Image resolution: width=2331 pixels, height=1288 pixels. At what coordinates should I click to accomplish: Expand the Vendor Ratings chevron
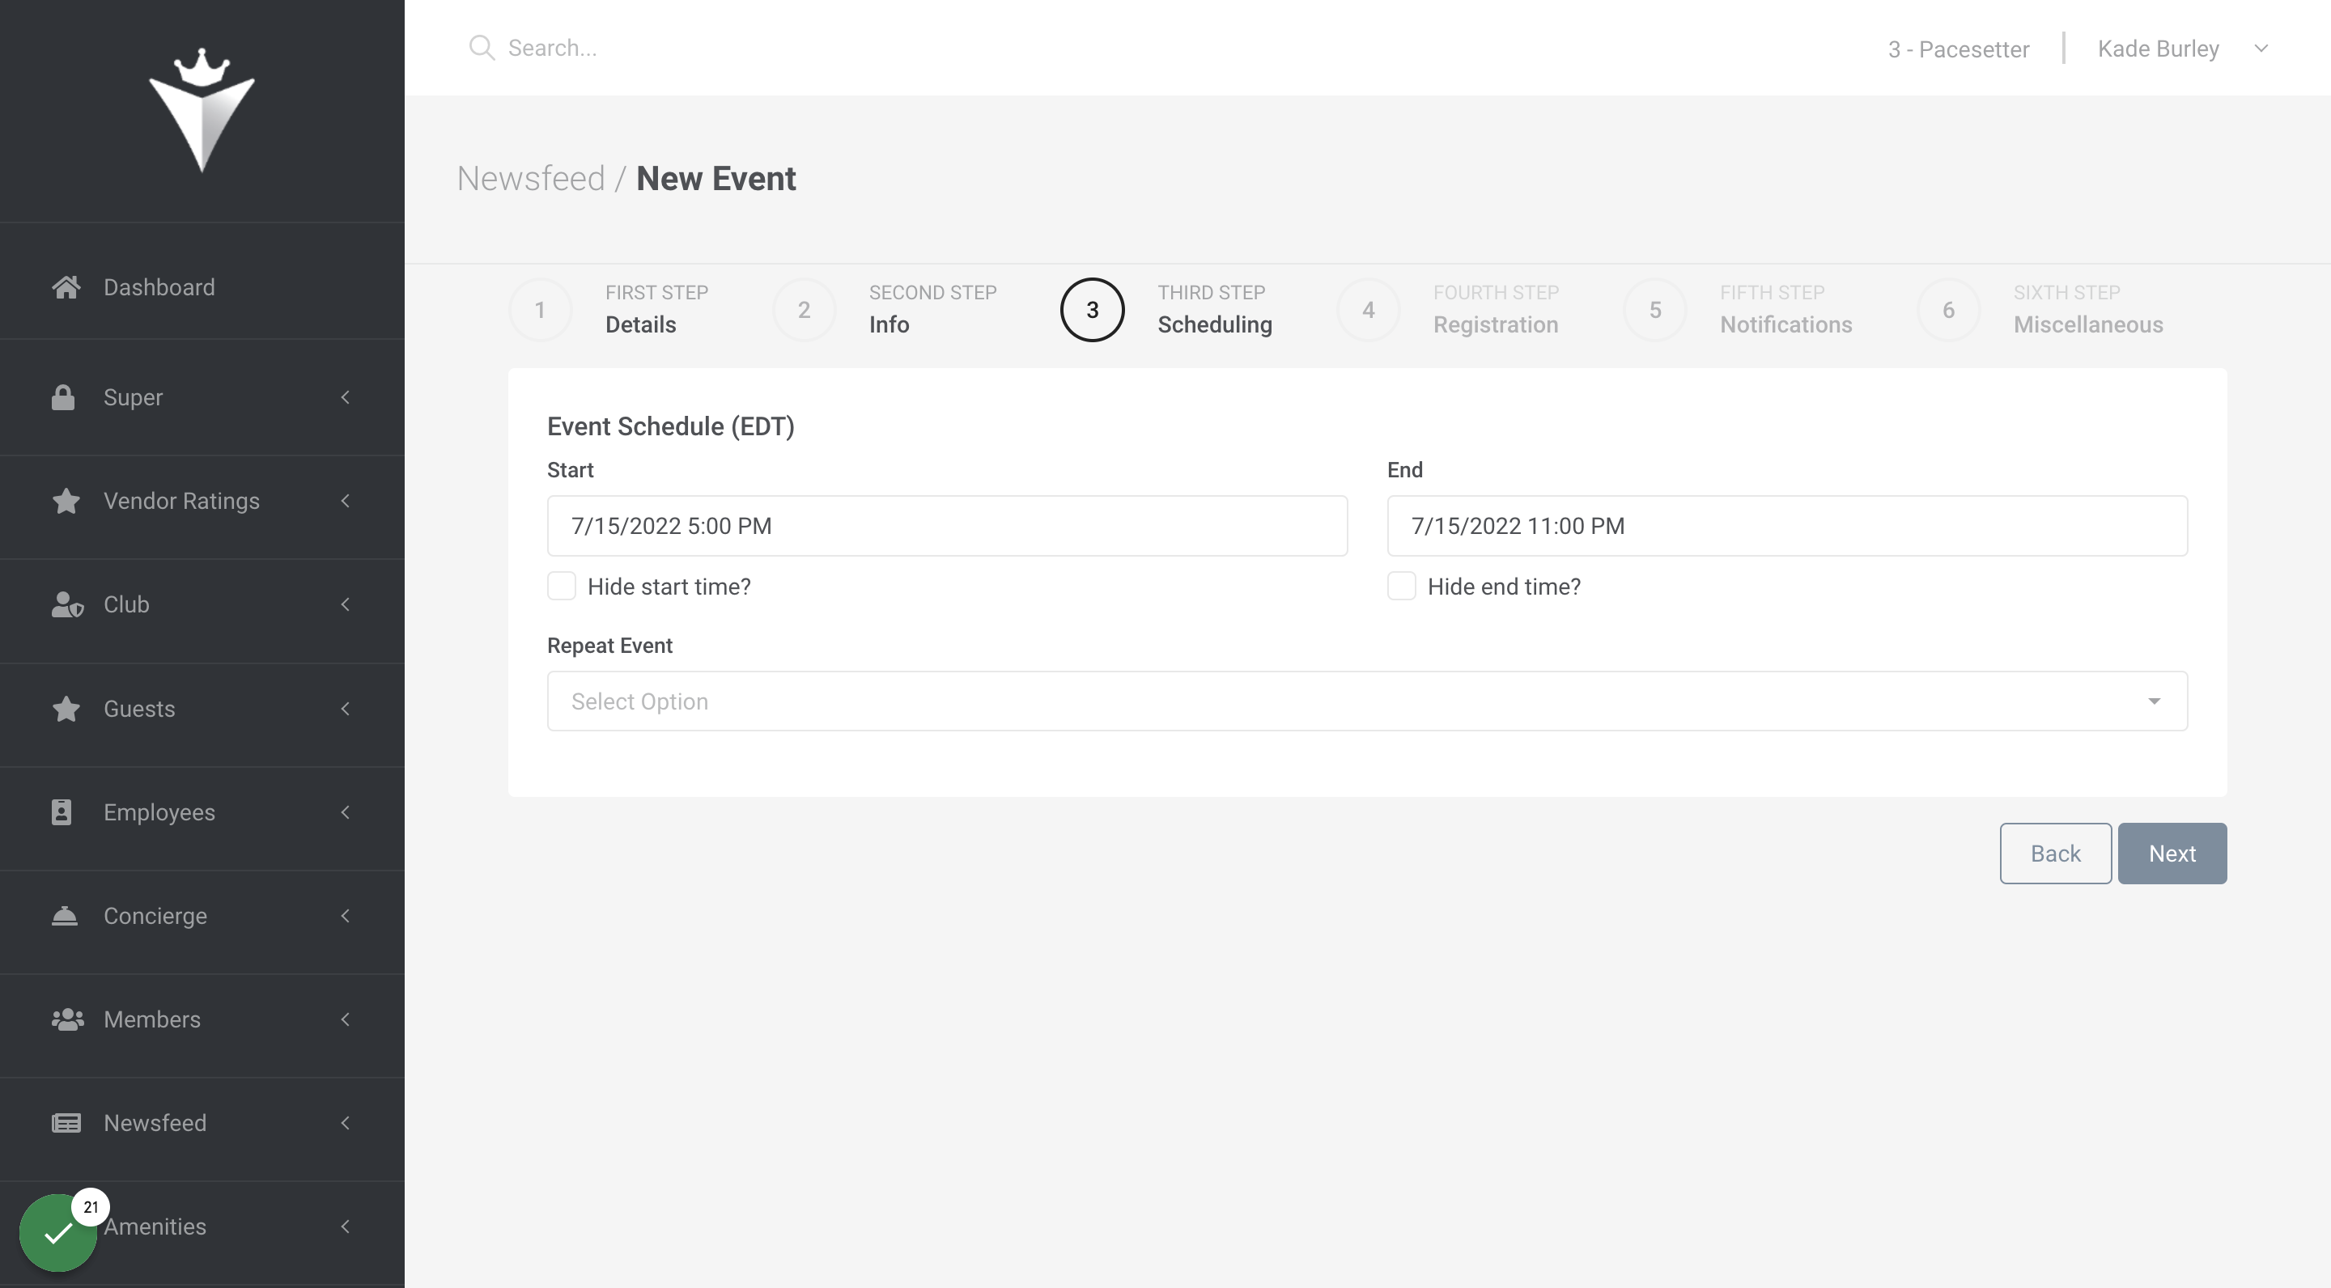coord(345,500)
